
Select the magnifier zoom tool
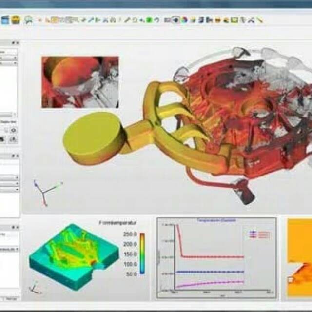coord(28,20)
